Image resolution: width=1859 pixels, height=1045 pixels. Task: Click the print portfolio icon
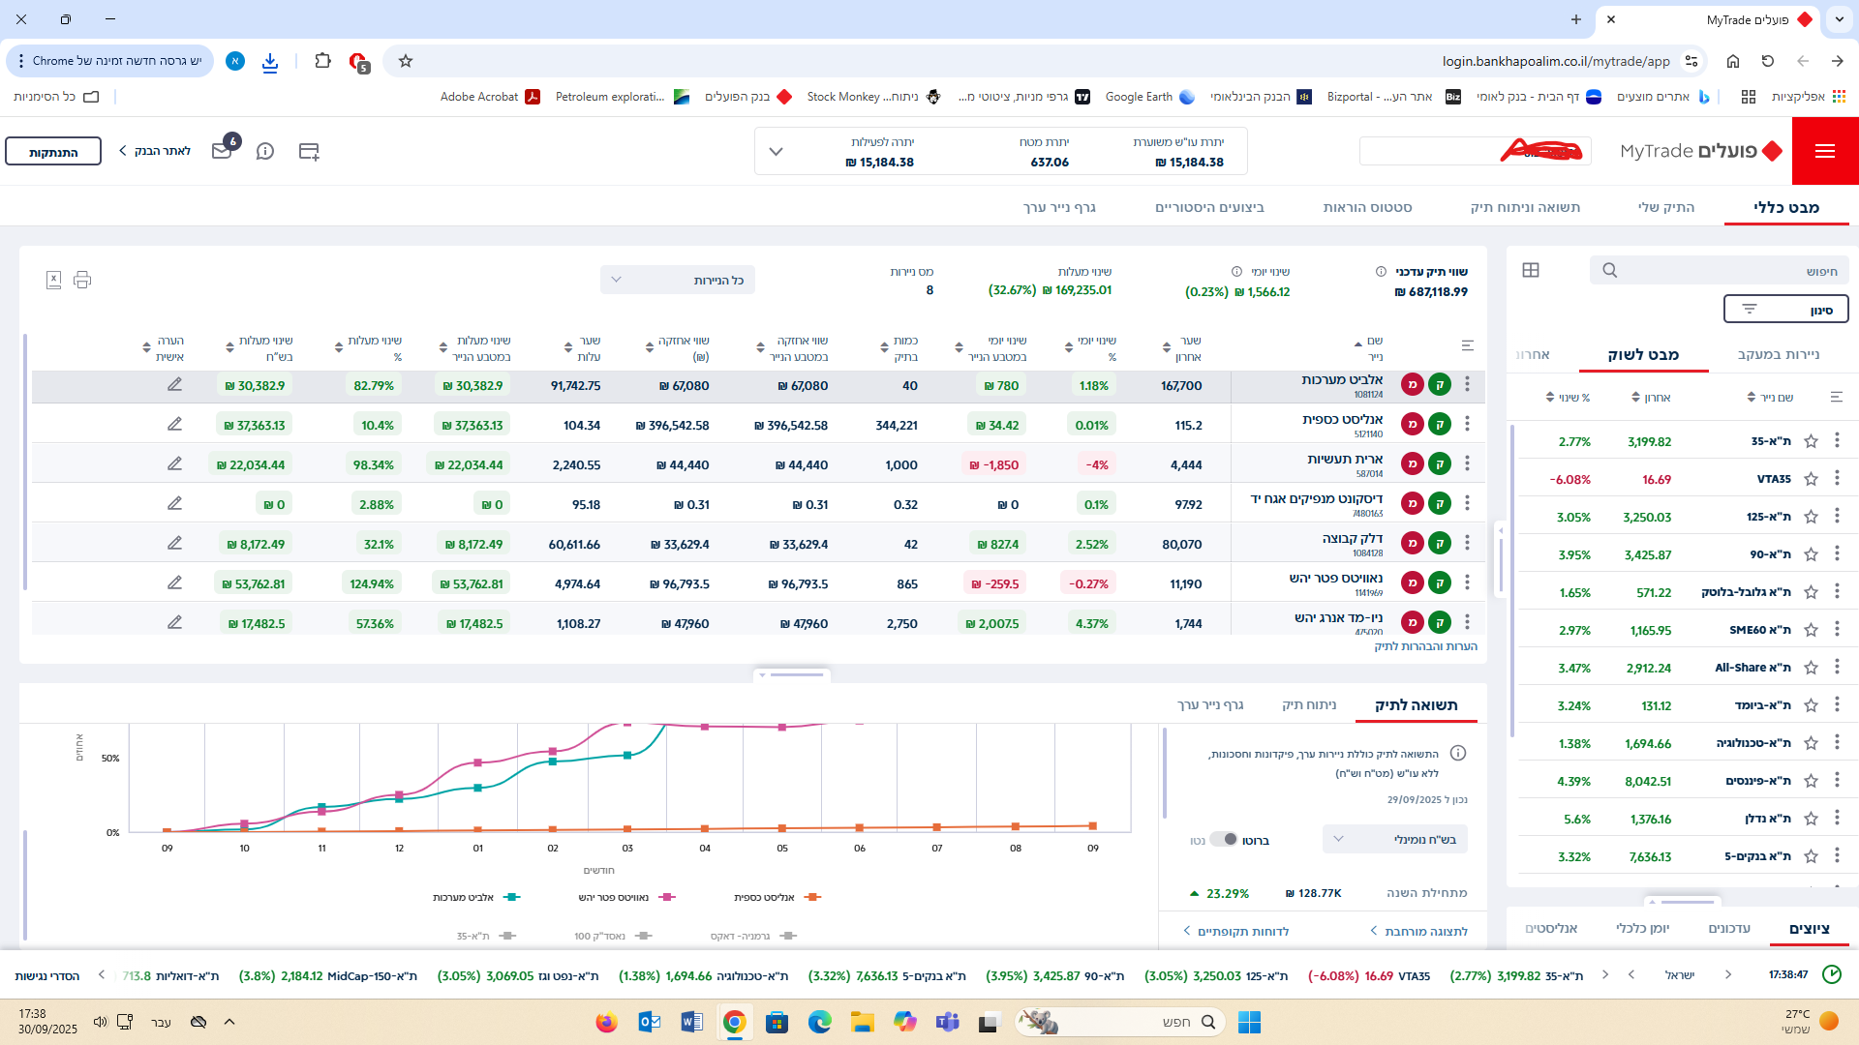82,280
